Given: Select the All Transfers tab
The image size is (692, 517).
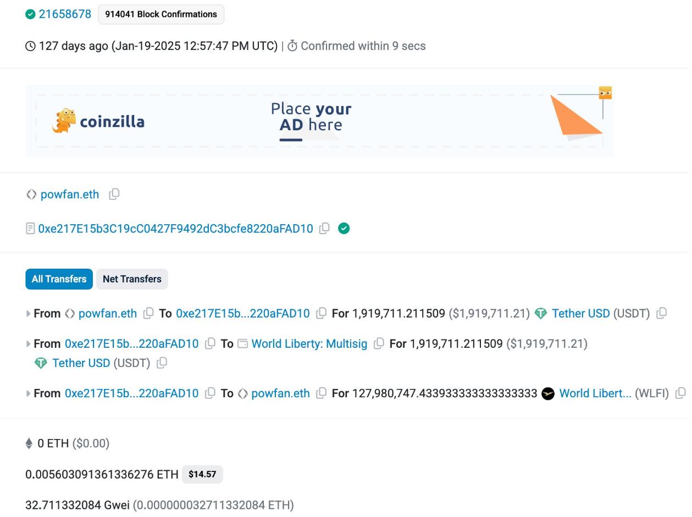Looking at the screenshot, I should [x=59, y=279].
